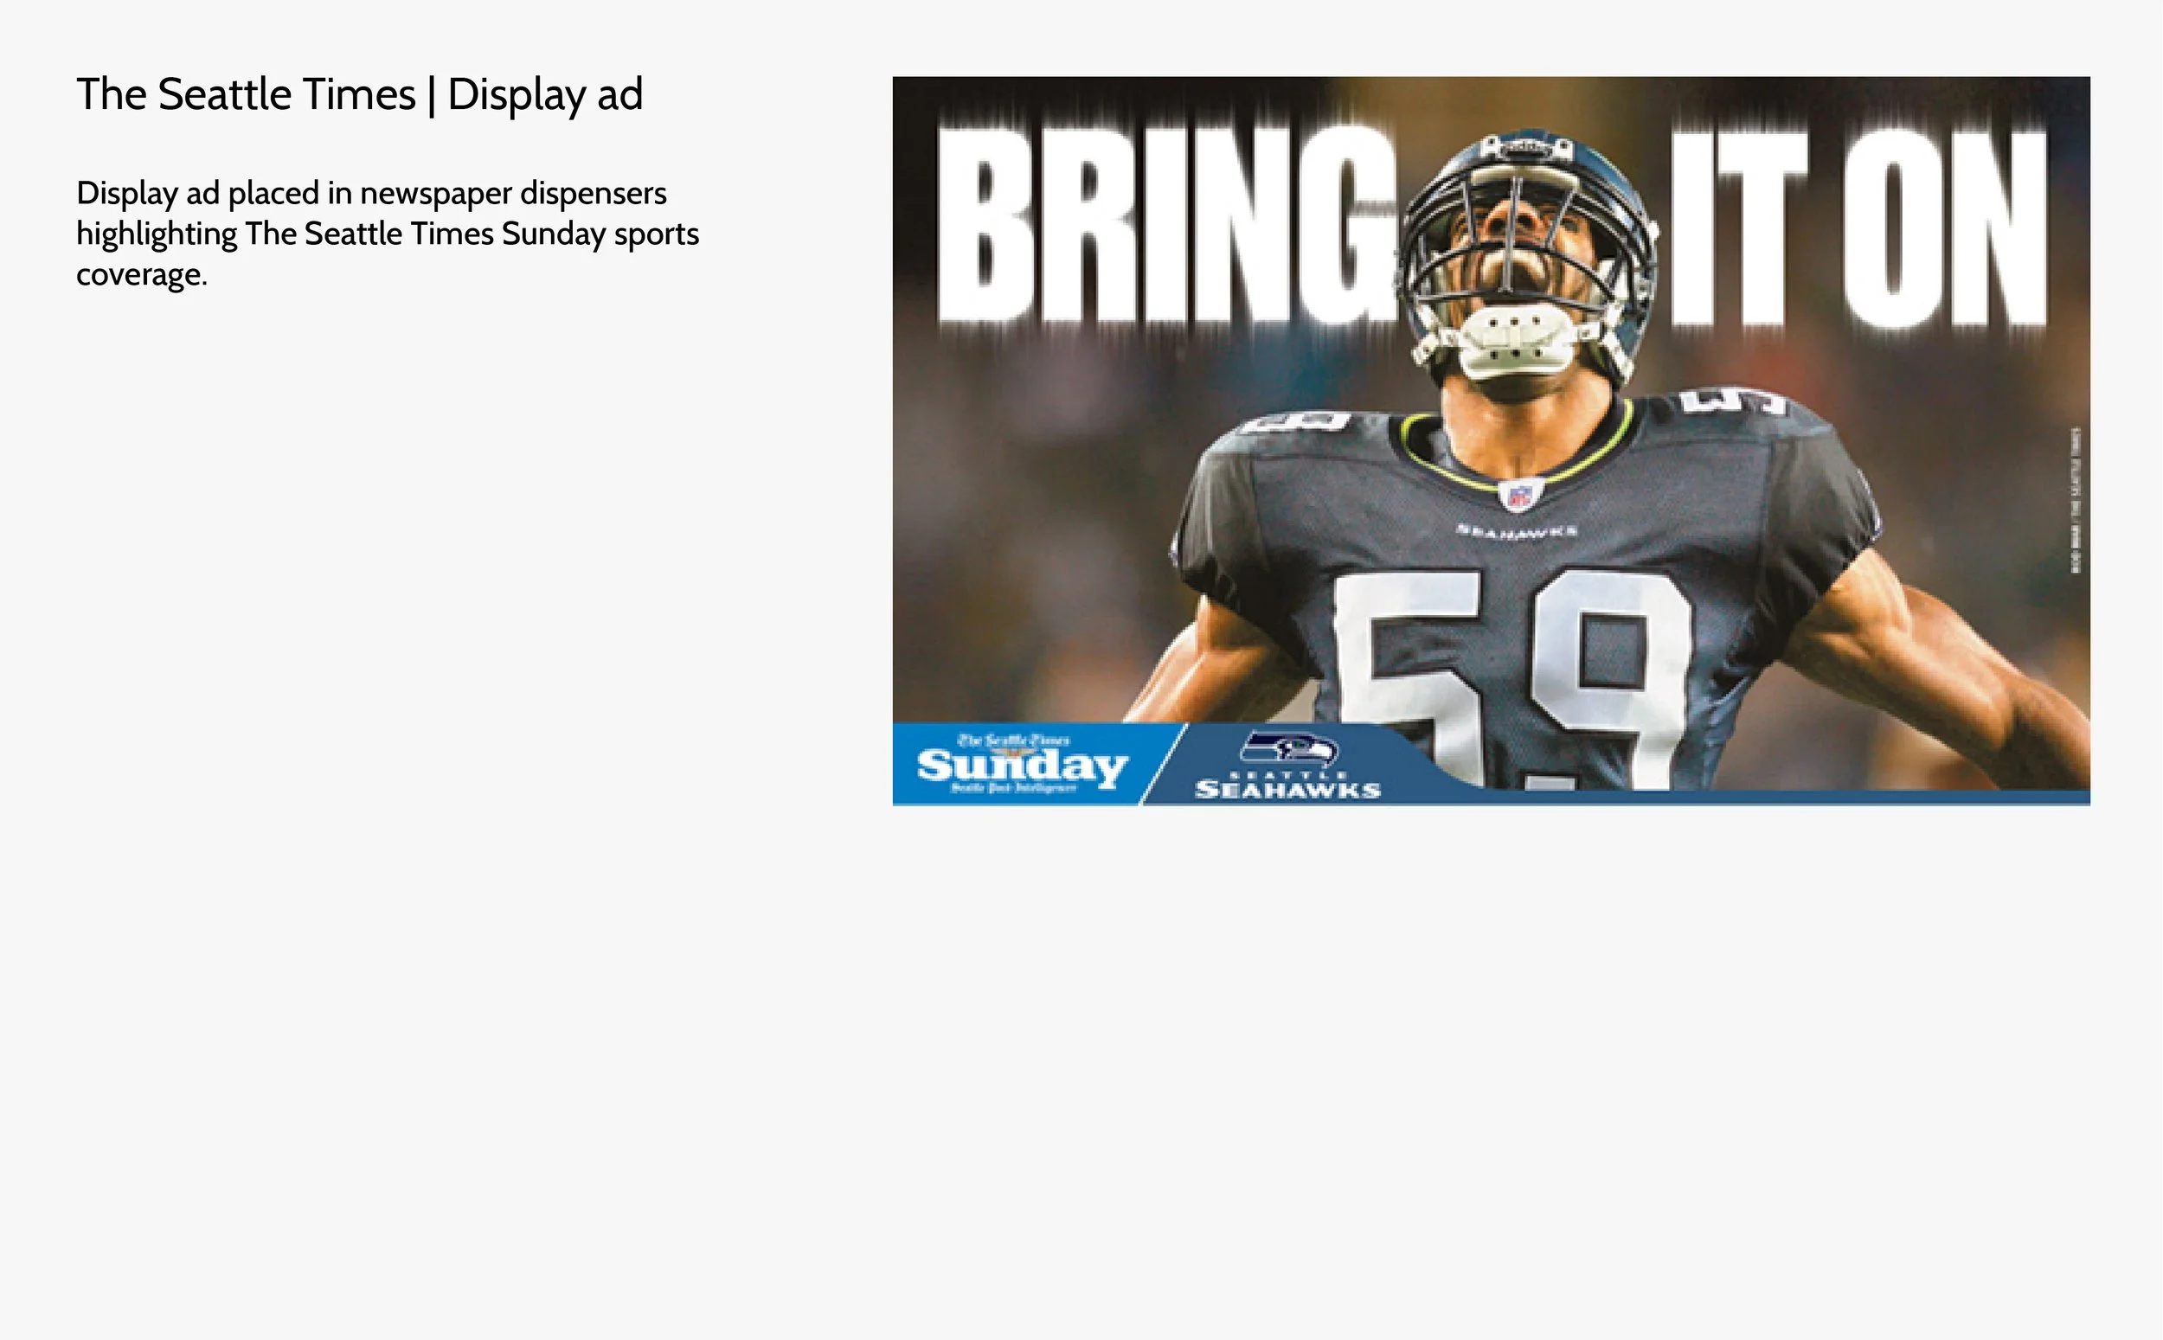Click the display ad description paragraph
Viewport: 2163px width, 1340px height.
(388, 233)
